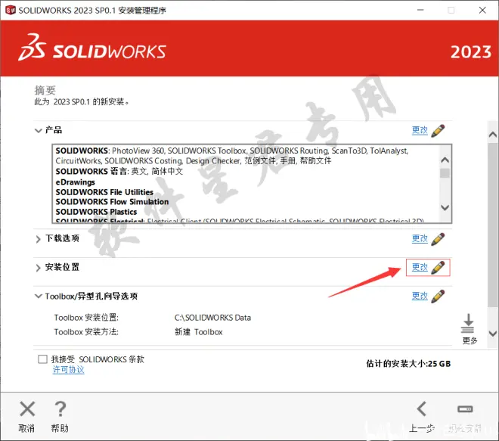The height and width of the screenshot is (441, 499).
Task: Minimize the installer window
Action: pyautogui.click(x=420, y=10)
